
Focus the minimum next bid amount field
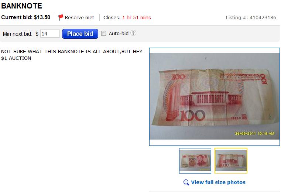[x=50, y=34]
